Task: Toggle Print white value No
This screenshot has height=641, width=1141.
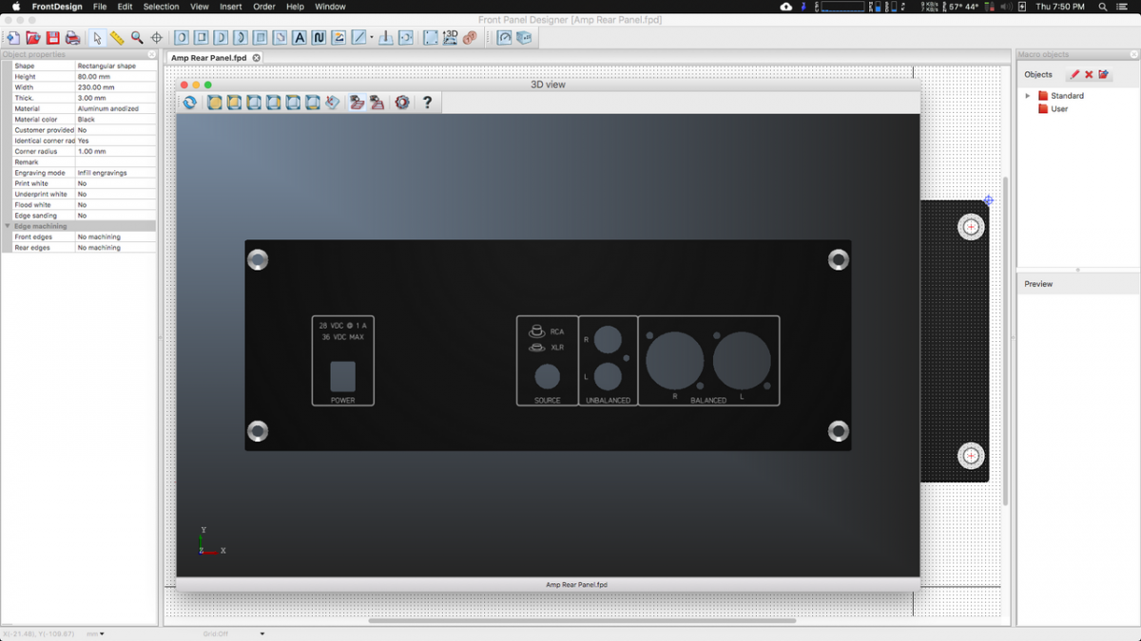Action: (x=116, y=183)
